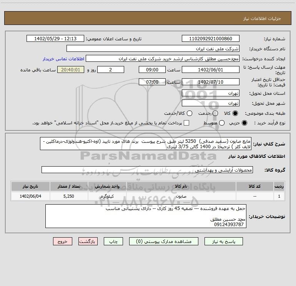Screen dimensions: 296x286
Task: Click the price validity date 1402/07/10 field
Action: [x=210, y=82]
